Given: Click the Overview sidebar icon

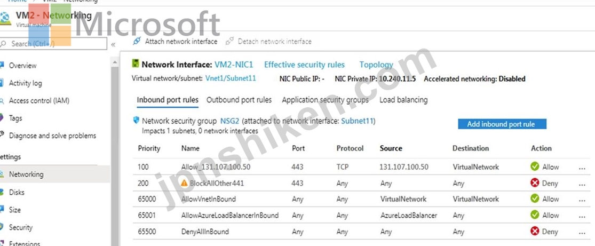Looking at the screenshot, I should click(2, 65).
